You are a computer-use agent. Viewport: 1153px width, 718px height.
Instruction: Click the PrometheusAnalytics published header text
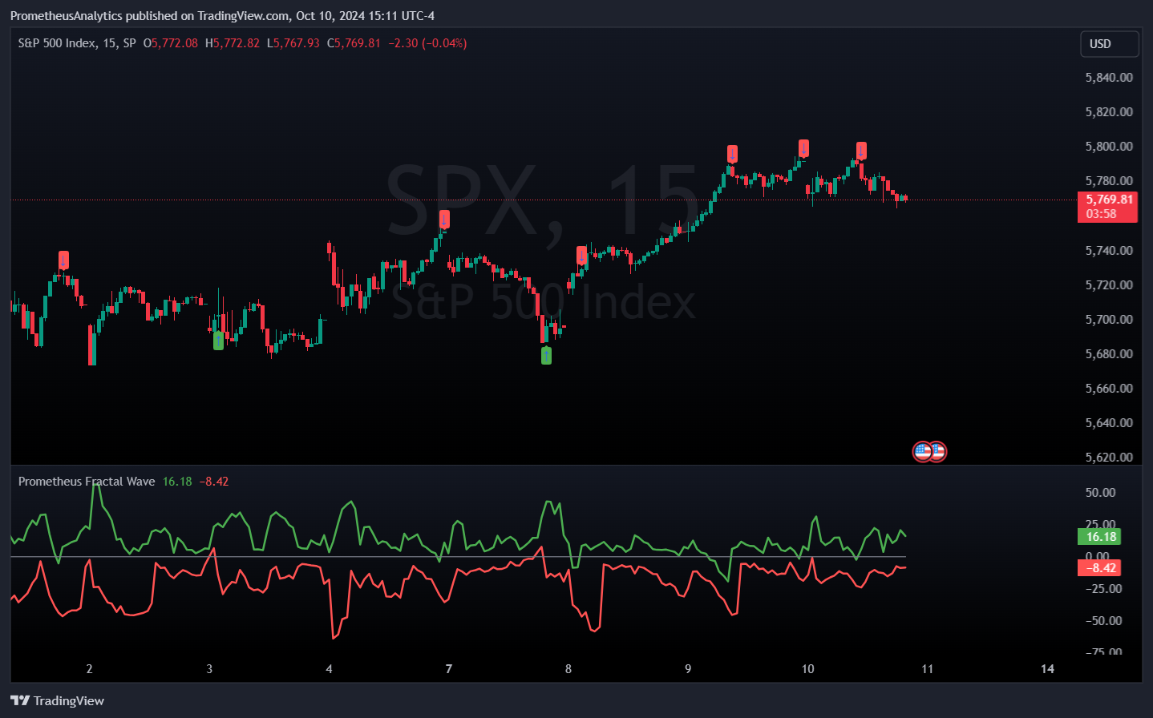(x=222, y=15)
